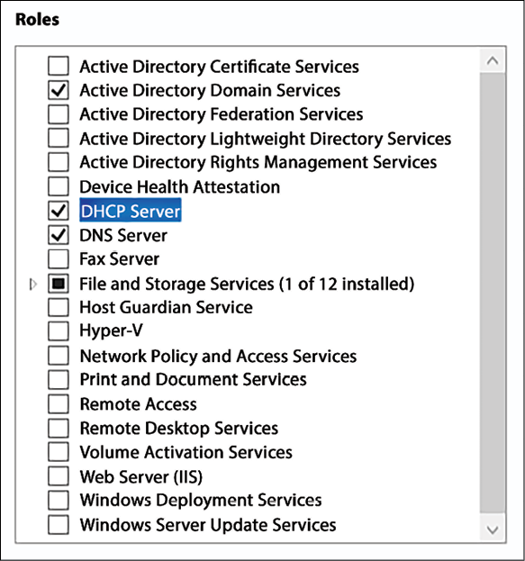Uncheck Active Directory Domain Services checkbox
Viewport: 525px width, 561px height.
(59, 90)
